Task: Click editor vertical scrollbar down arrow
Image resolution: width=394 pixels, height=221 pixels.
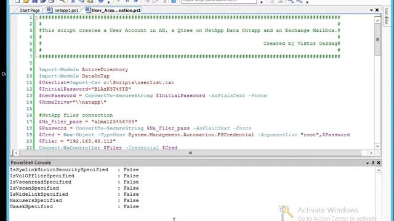Action: click(x=377, y=146)
